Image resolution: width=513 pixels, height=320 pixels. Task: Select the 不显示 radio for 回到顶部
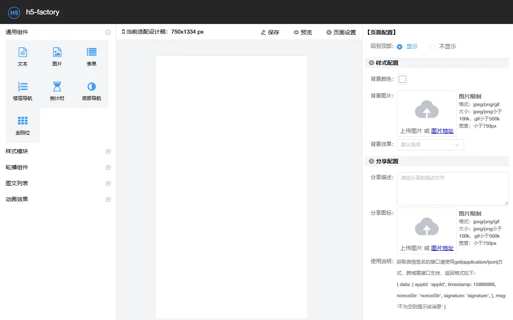click(x=432, y=47)
